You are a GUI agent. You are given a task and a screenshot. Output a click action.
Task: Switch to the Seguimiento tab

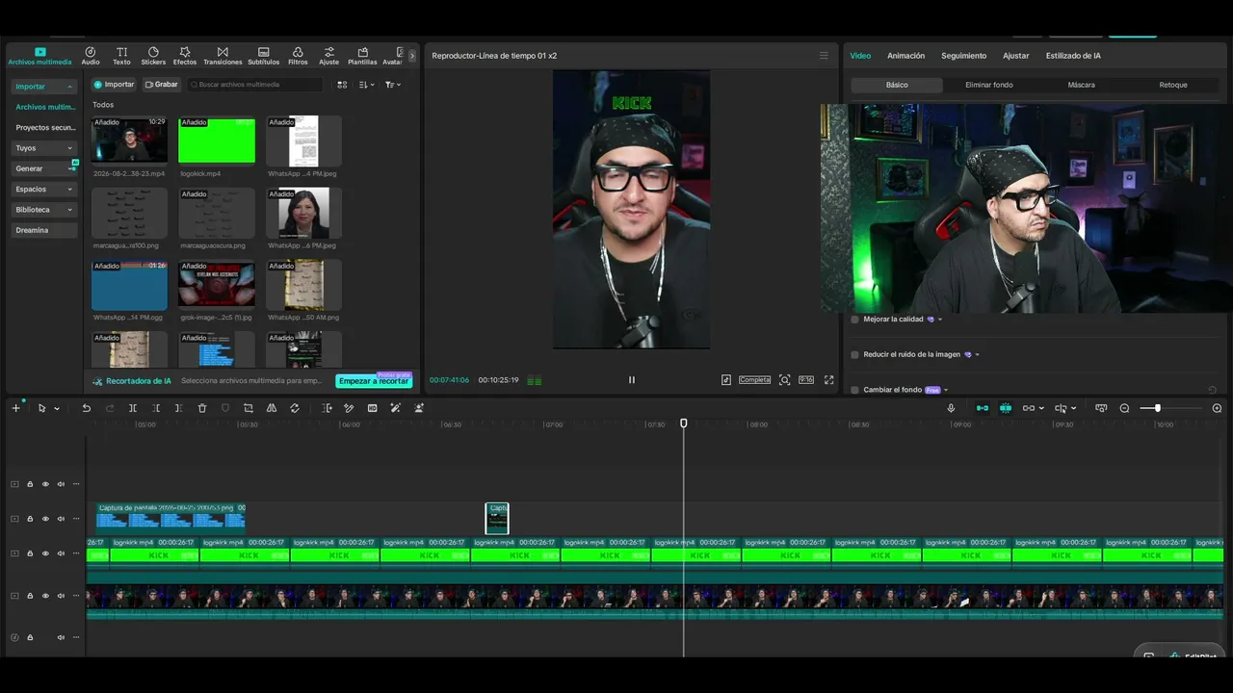[963, 56]
